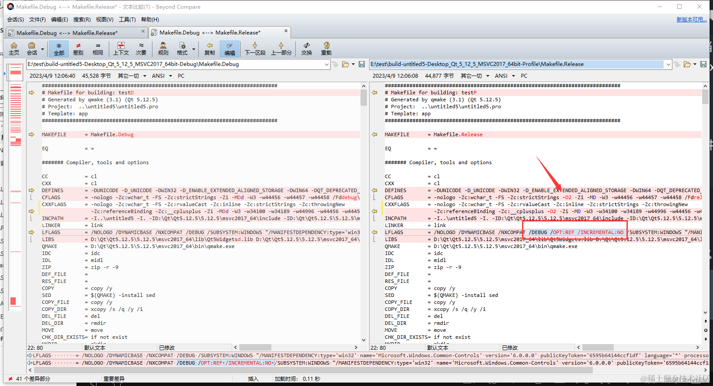Browse for the right file via folder icon
Viewport: 713px width, 386px height.
(x=687, y=64)
